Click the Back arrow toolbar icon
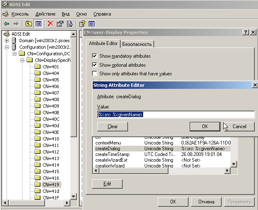 click(x=7, y=24)
